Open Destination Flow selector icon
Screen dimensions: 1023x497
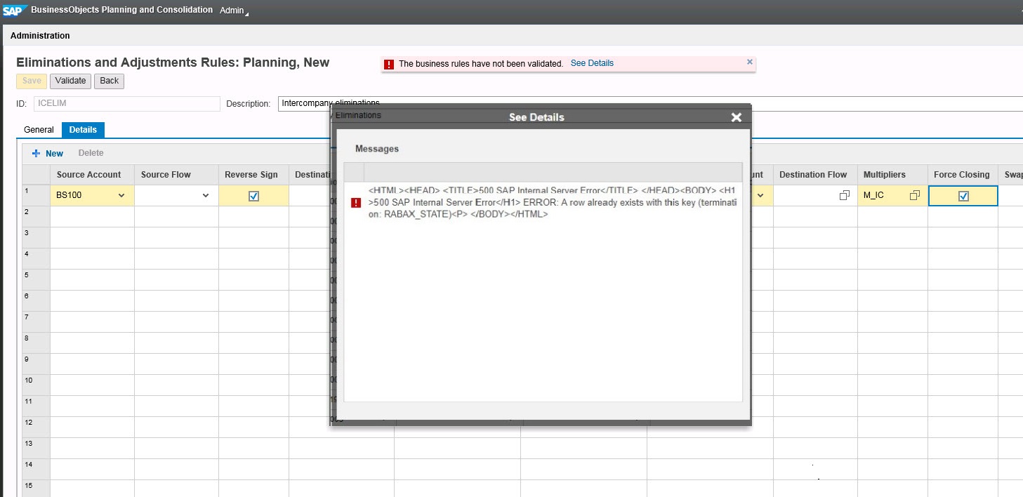[x=845, y=196]
